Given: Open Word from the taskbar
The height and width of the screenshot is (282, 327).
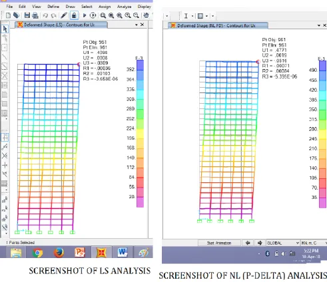Looking at the screenshot, I should tap(123, 252).
